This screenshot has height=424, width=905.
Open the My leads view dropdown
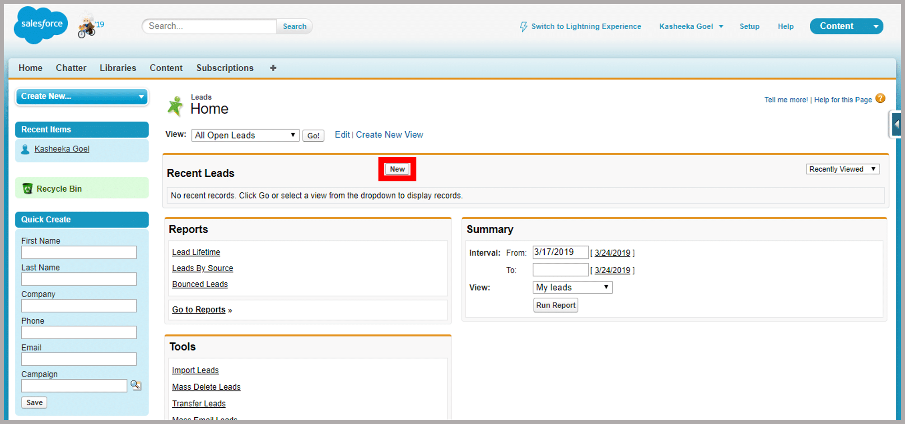[573, 287]
